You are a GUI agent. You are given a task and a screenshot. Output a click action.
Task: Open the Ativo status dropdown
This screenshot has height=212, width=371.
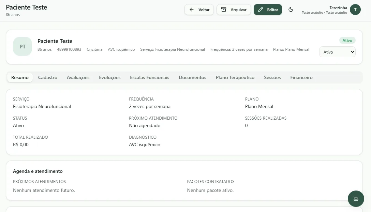click(x=337, y=52)
